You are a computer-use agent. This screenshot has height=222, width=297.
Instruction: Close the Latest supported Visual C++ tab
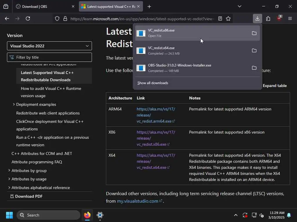(x=138, y=6)
